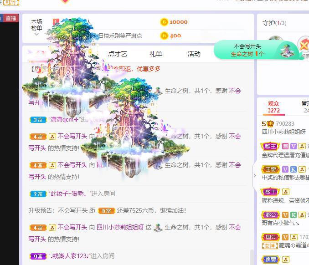Open the viewer 龍魂の霸道
This screenshot has height=265, width=309.
coord(294,245)
